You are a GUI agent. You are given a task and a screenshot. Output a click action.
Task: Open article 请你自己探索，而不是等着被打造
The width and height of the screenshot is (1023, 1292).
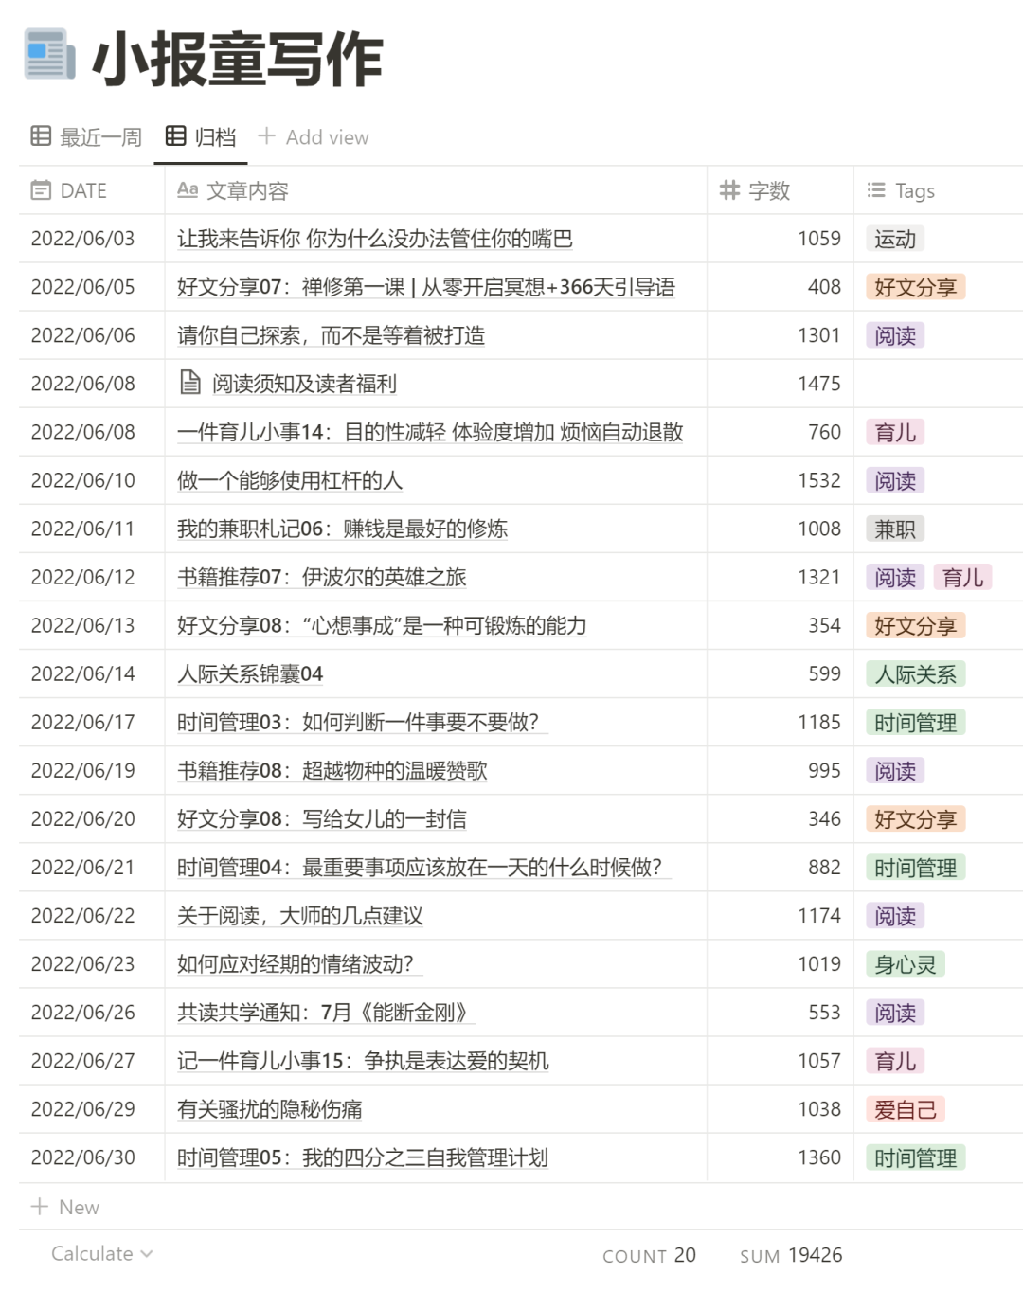tap(331, 335)
